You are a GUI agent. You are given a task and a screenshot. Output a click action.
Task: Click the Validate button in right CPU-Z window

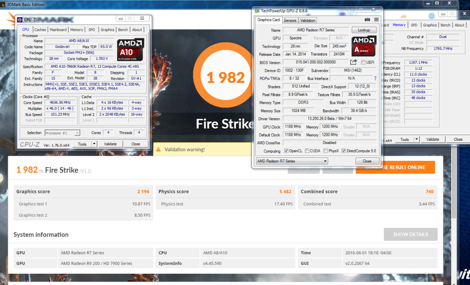(433, 139)
